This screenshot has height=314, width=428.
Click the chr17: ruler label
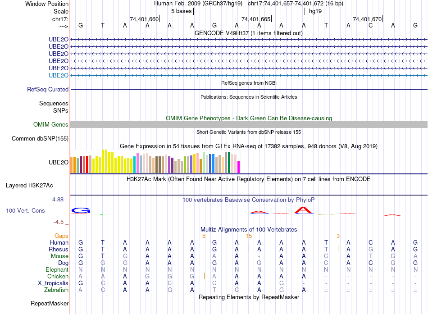tap(60, 19)
